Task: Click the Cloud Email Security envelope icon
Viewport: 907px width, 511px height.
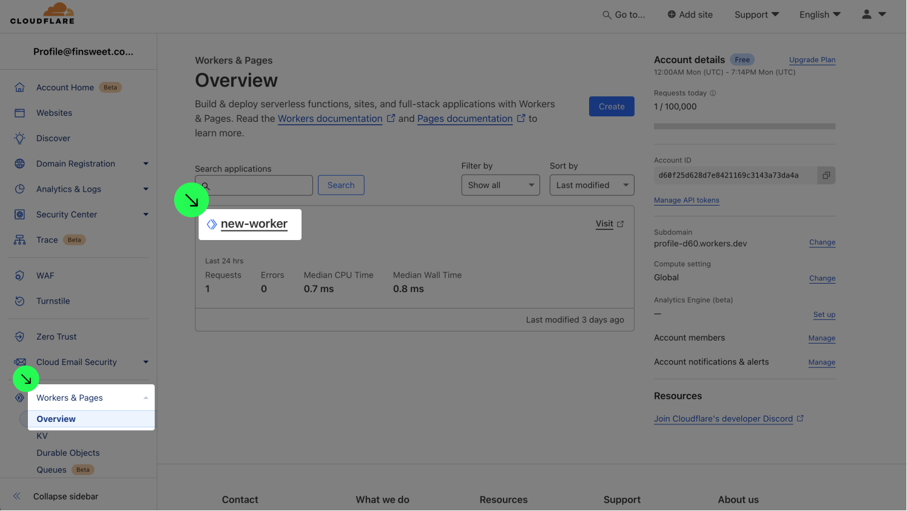Action: coord(19,362)
